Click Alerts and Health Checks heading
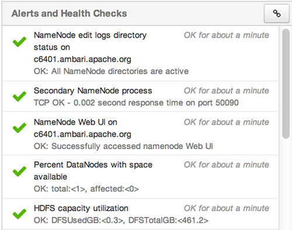 pos(69,13)
